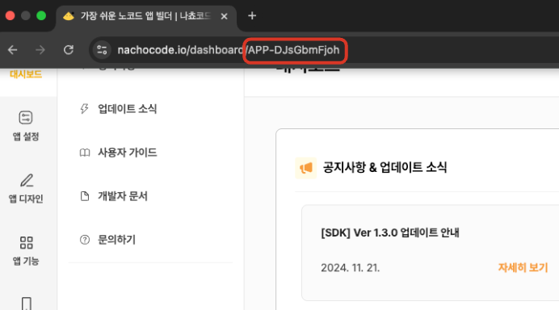Image resolution: width=559 pixels, height=310 pixels.
Task: Open 업데이트 소식 menu item
Action: click(x=128, y=109)
